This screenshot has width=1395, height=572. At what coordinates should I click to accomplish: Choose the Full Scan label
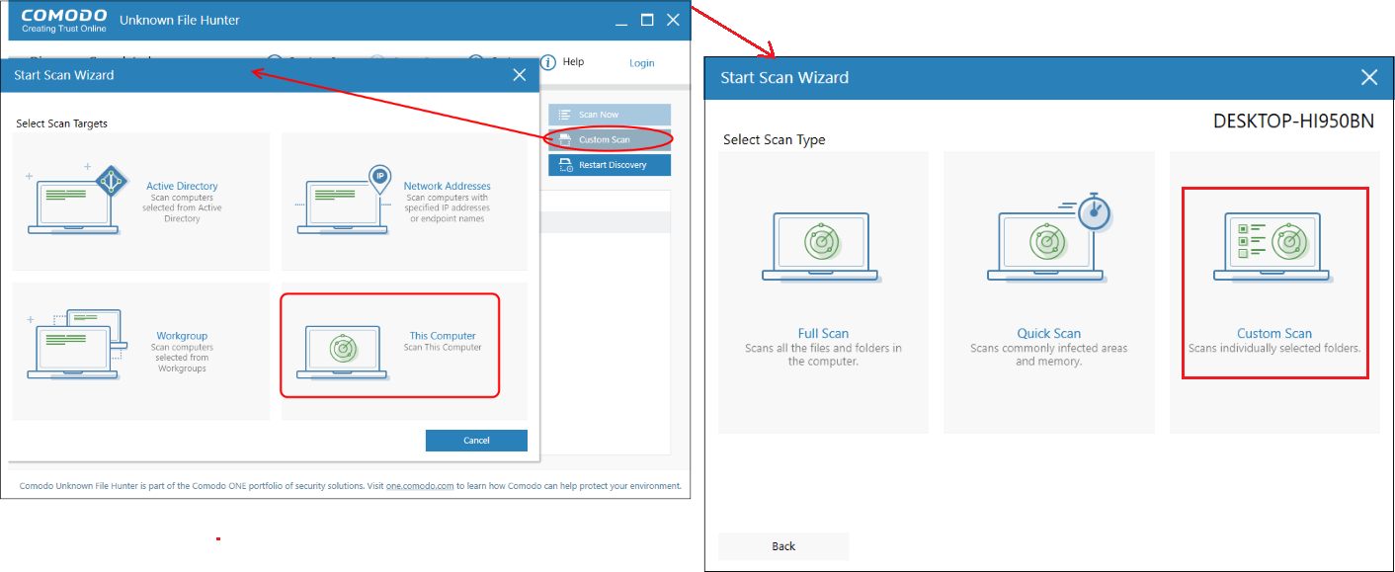coord(823,334)
